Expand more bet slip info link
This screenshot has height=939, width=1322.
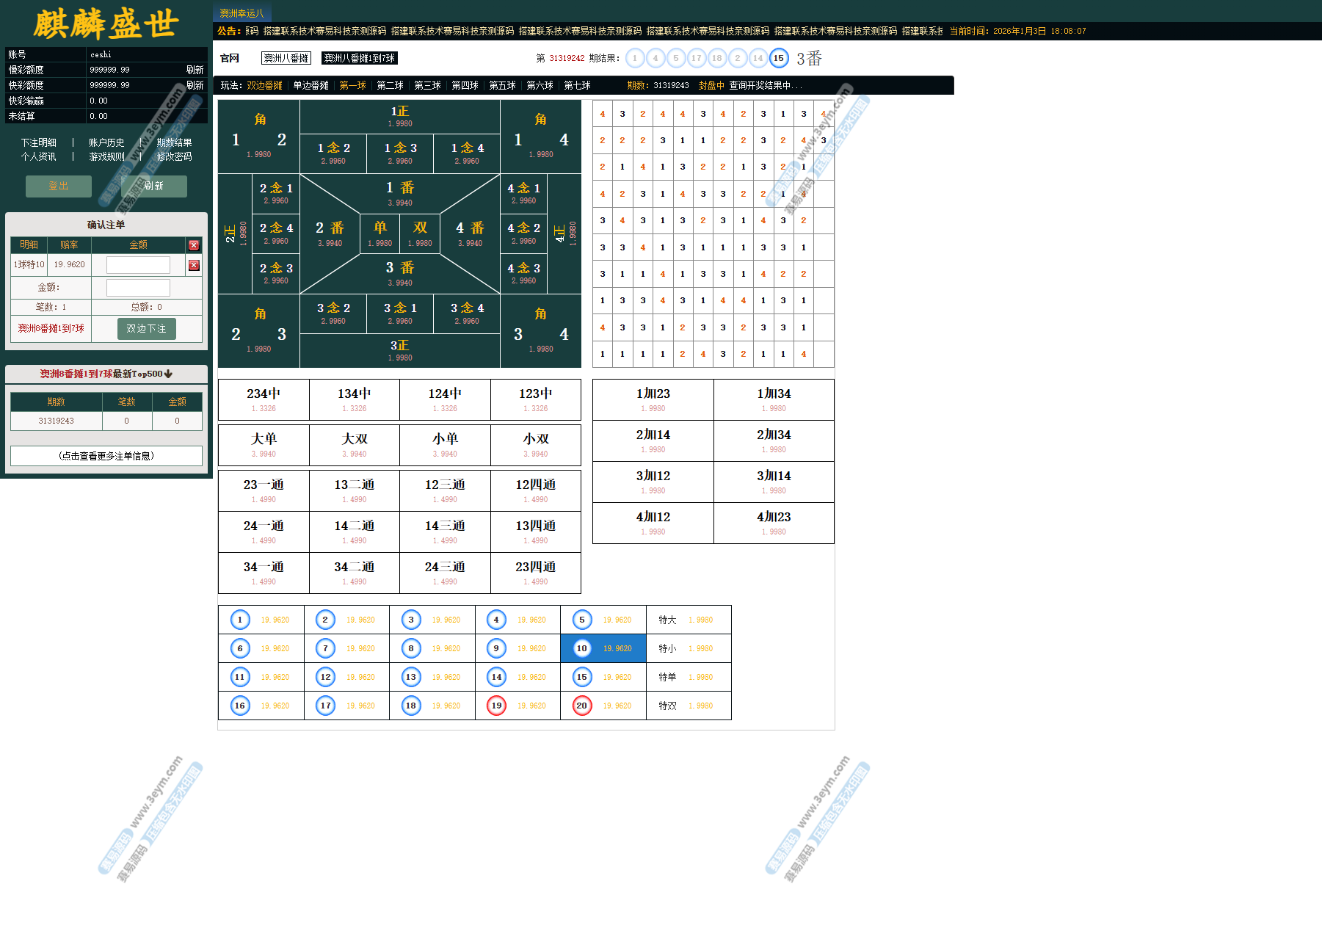click(x=106, y=456)
